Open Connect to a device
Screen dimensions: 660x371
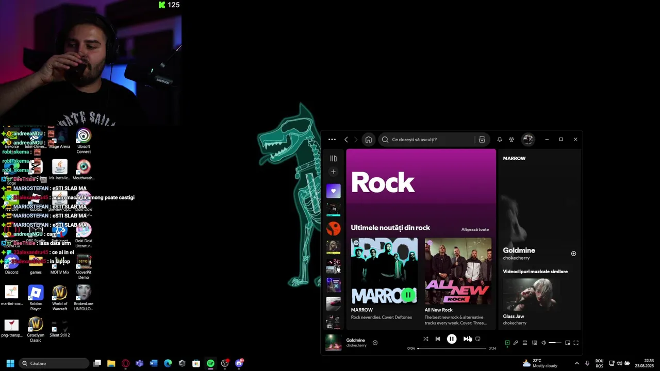pos(534,343)
